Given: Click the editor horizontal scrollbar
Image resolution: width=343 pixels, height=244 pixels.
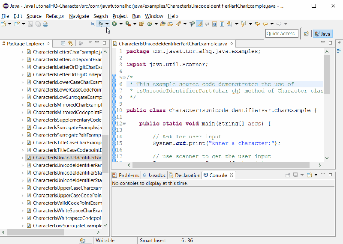Looking at the screenshot, I should 221,165.
